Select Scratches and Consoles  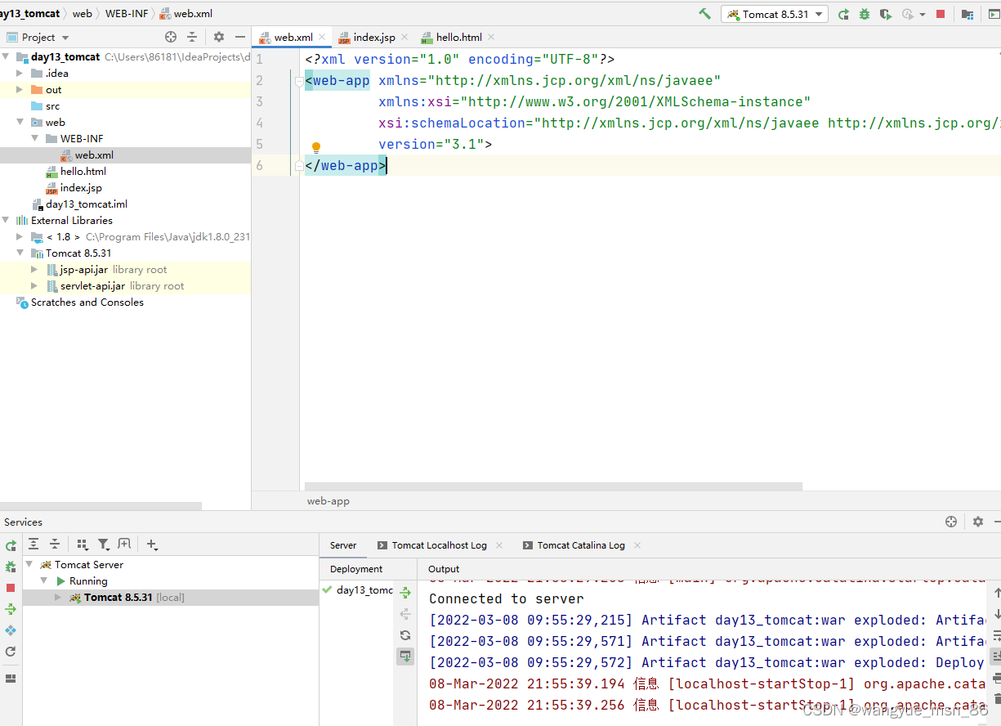[x=87, y=302]
